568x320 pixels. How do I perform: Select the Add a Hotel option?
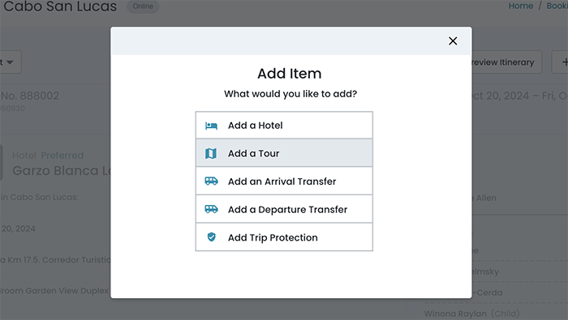pos(284,125)
